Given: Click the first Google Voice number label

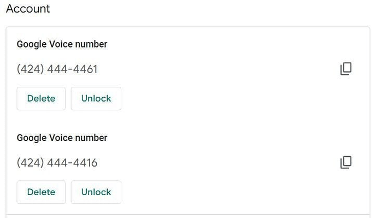Looking at the screenshot, I should [x=62, y=44].
